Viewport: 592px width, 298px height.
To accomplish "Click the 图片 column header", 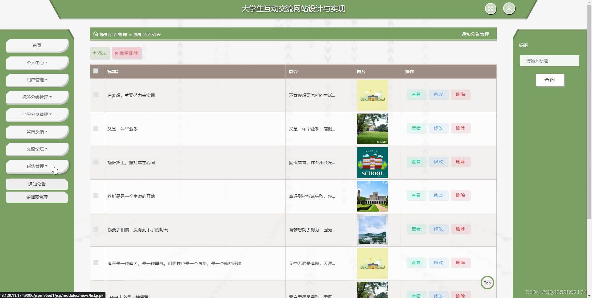I will [378, 72].
